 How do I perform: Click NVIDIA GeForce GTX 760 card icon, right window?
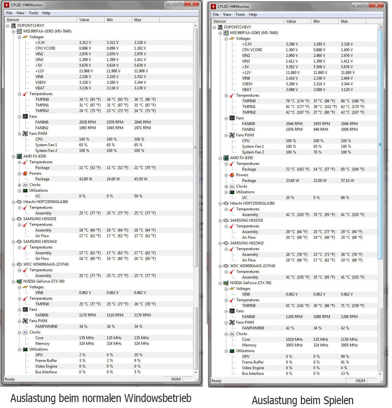(x=226, y=283)
